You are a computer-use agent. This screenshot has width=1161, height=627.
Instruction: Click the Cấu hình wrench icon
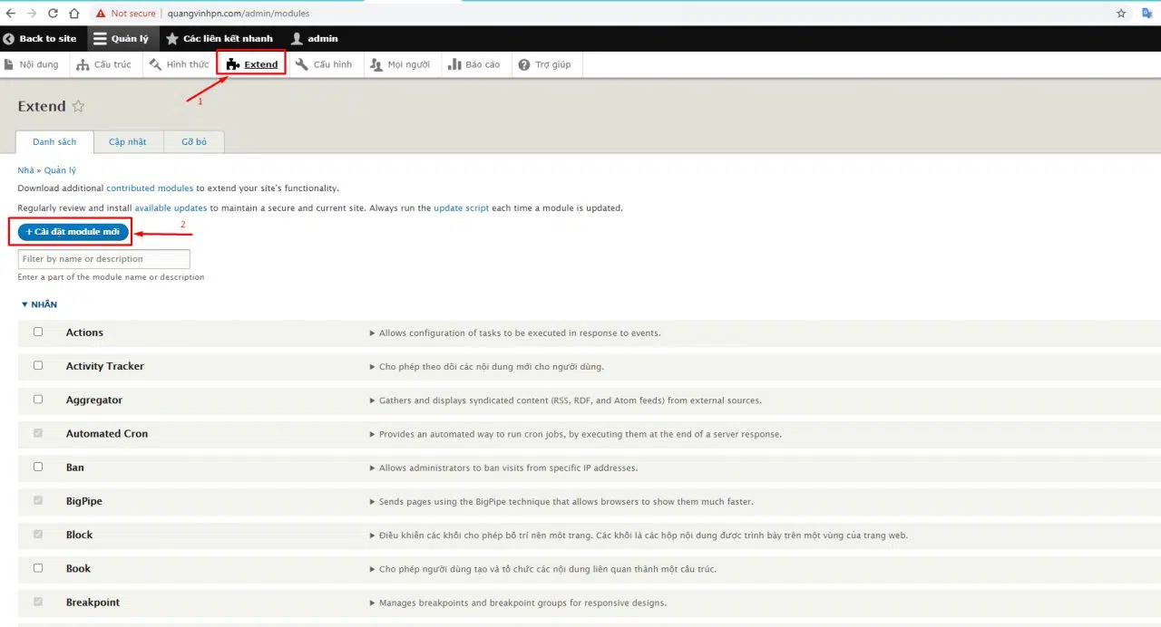pos(302,64)
